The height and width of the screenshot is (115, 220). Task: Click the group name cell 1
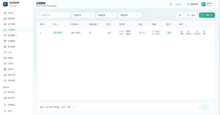(40, 33)
